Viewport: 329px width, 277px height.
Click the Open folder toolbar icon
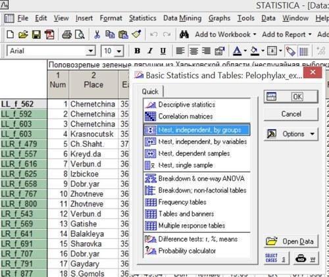pyautogui.click(x=23, y=35)
